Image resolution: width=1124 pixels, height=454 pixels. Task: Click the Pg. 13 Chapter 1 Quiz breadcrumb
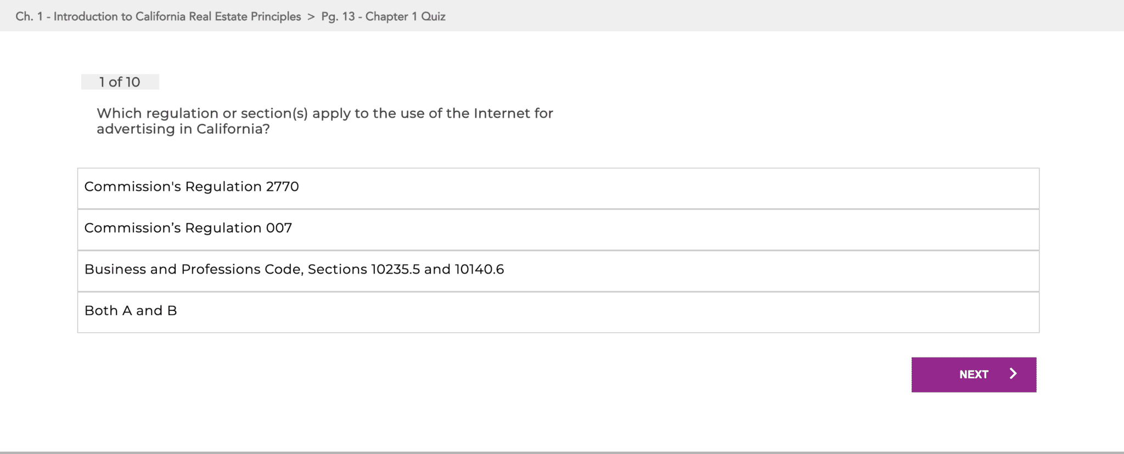point(383,16)
